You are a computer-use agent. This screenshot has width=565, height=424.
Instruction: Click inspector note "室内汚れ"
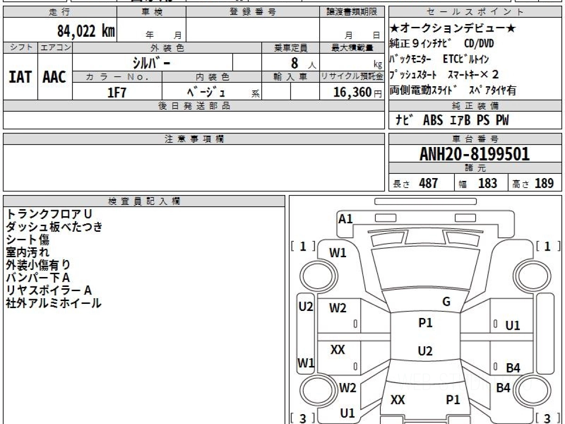[x=27, y=252]
